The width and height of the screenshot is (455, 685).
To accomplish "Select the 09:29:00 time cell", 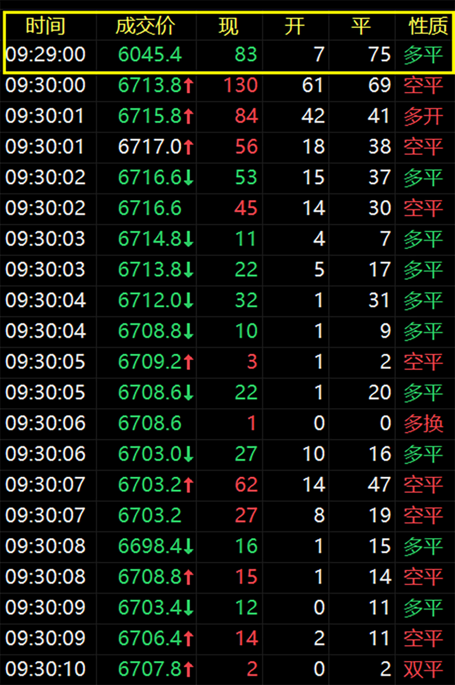I will [x=45, y=55].
